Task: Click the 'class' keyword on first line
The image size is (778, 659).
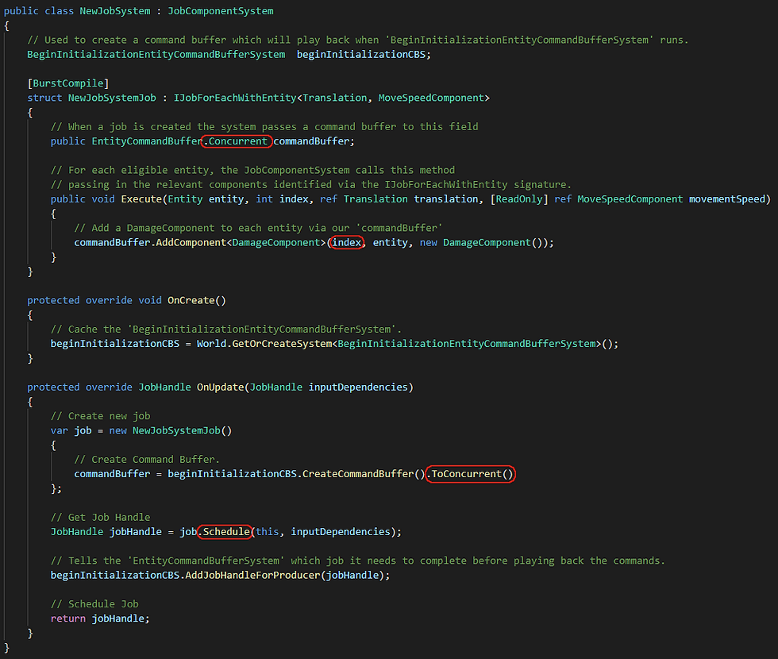Action: pos(59,11)
